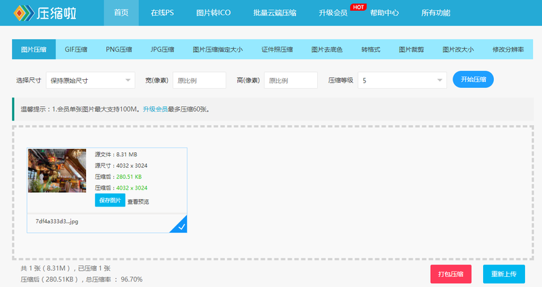Click the 保存图片 button

[110, 200]
